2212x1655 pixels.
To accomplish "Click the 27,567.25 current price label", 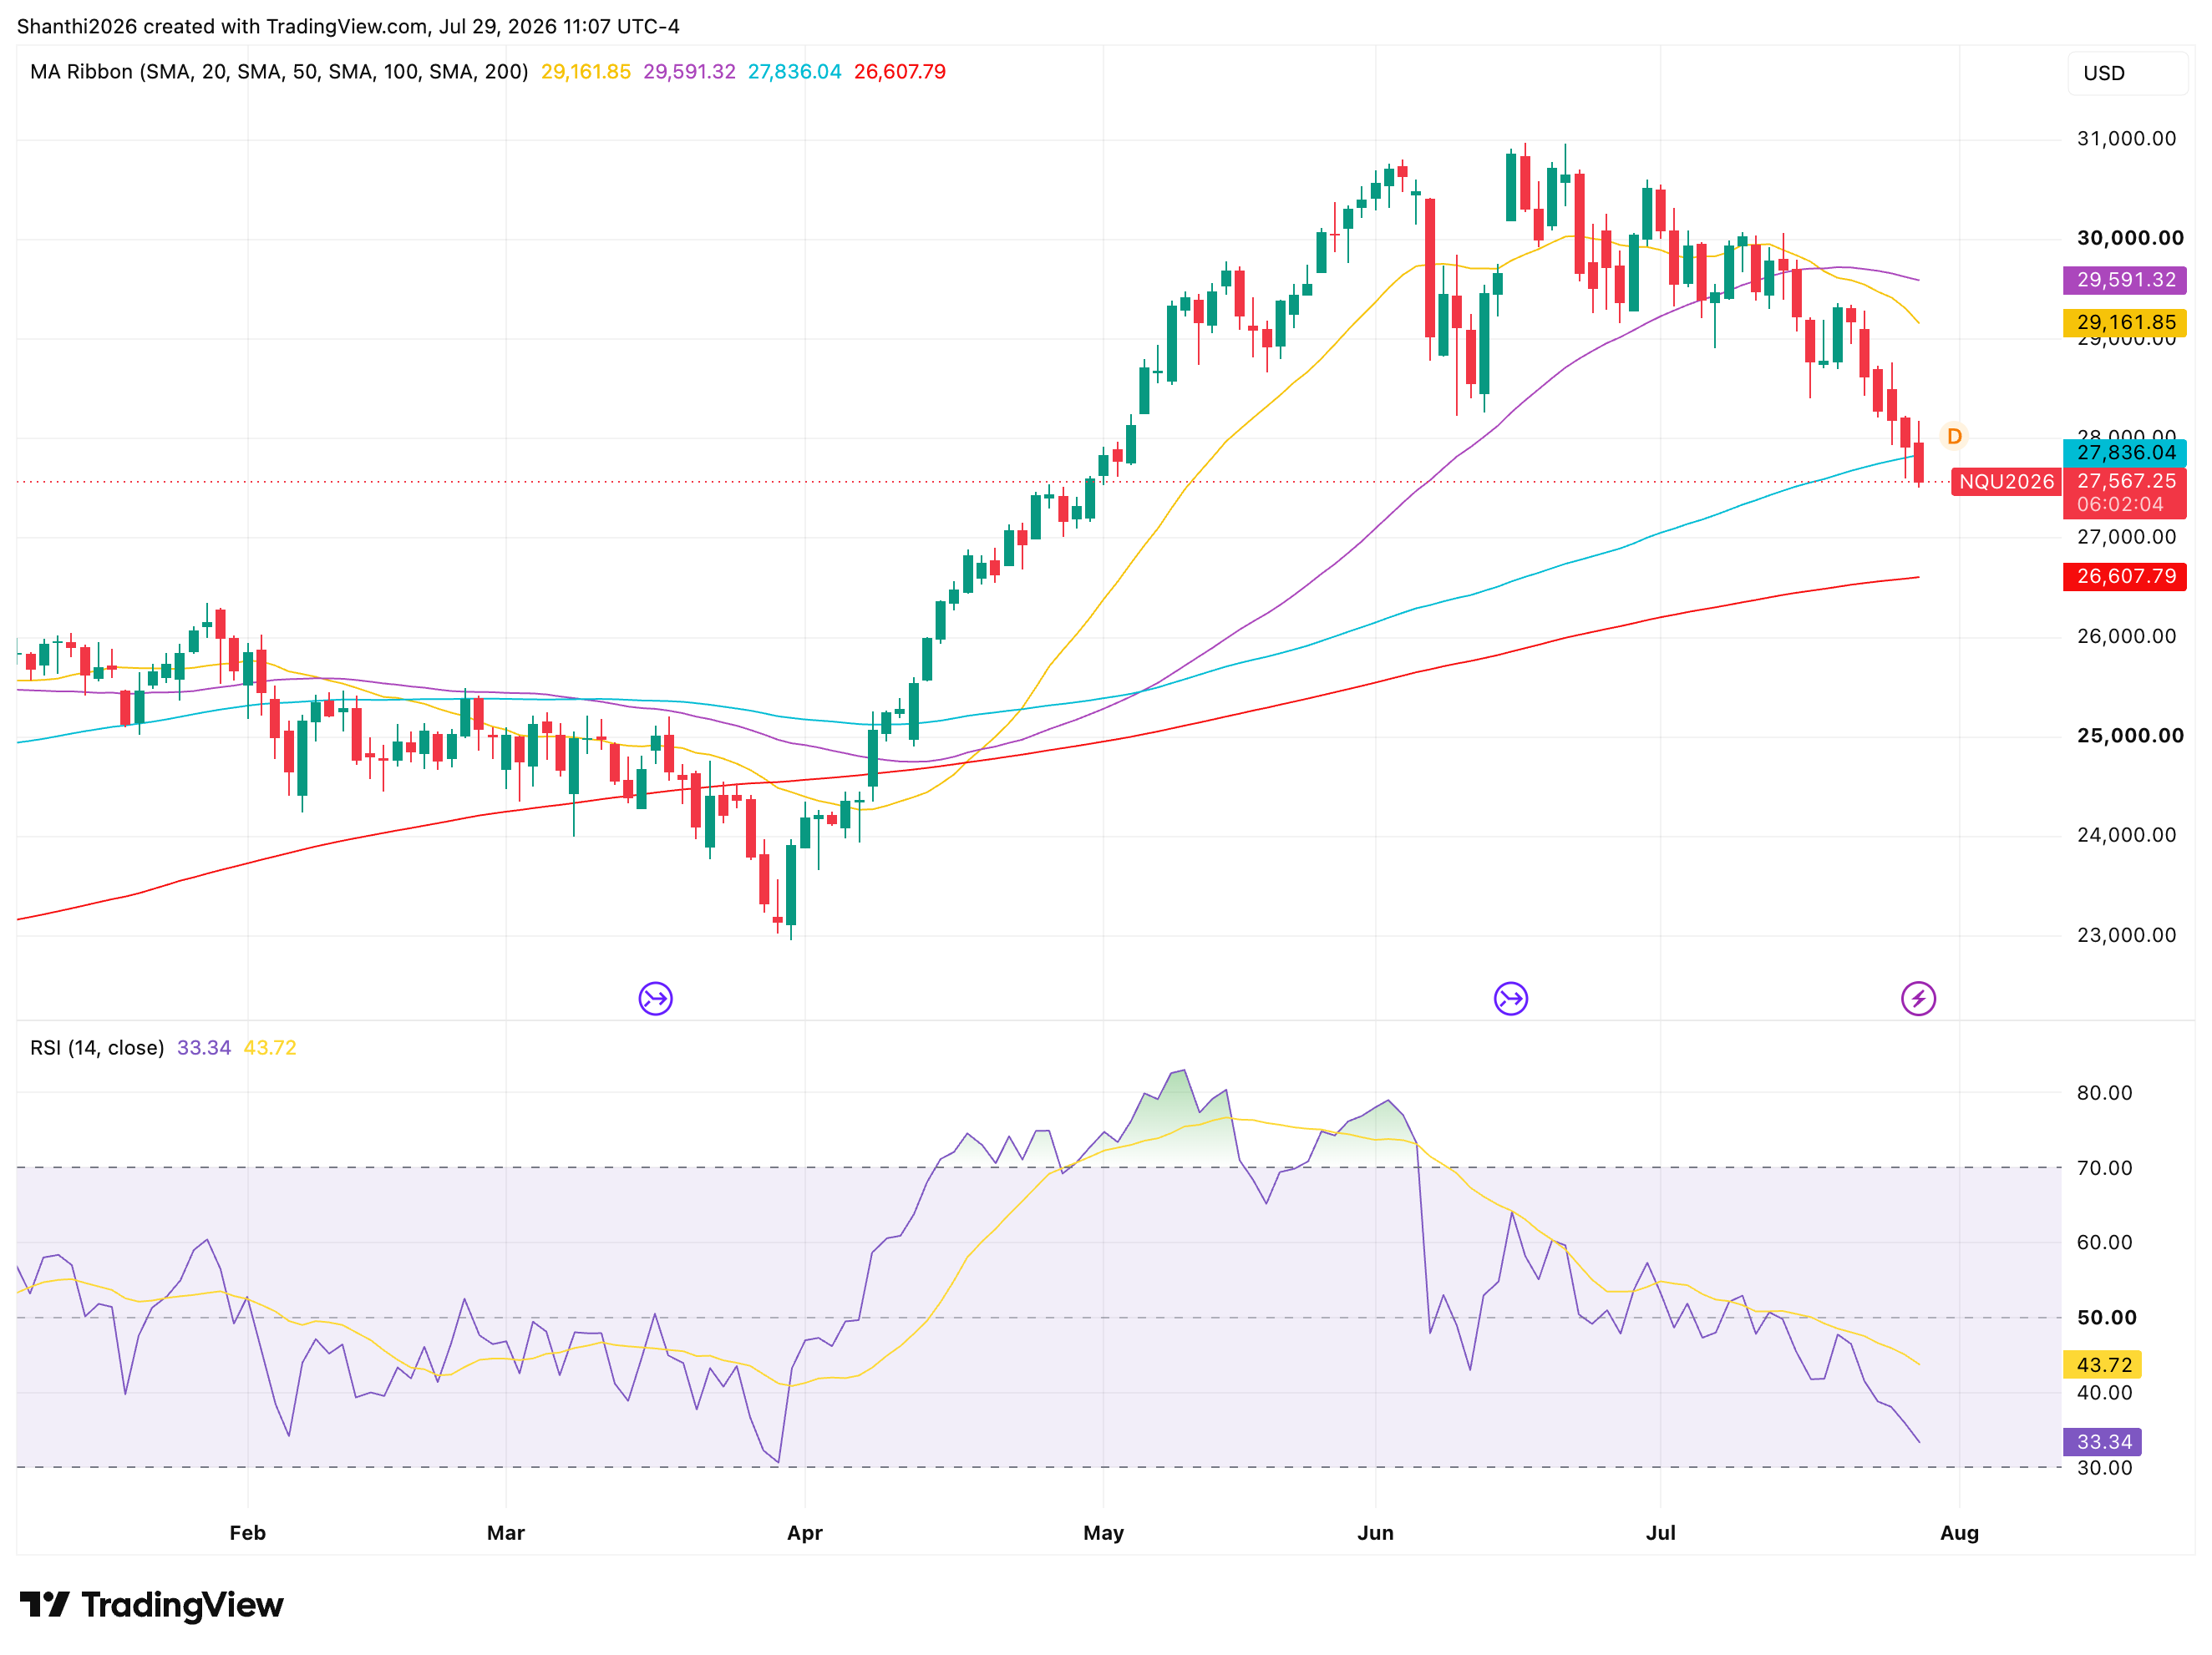I will click(x=2126, y=481).
